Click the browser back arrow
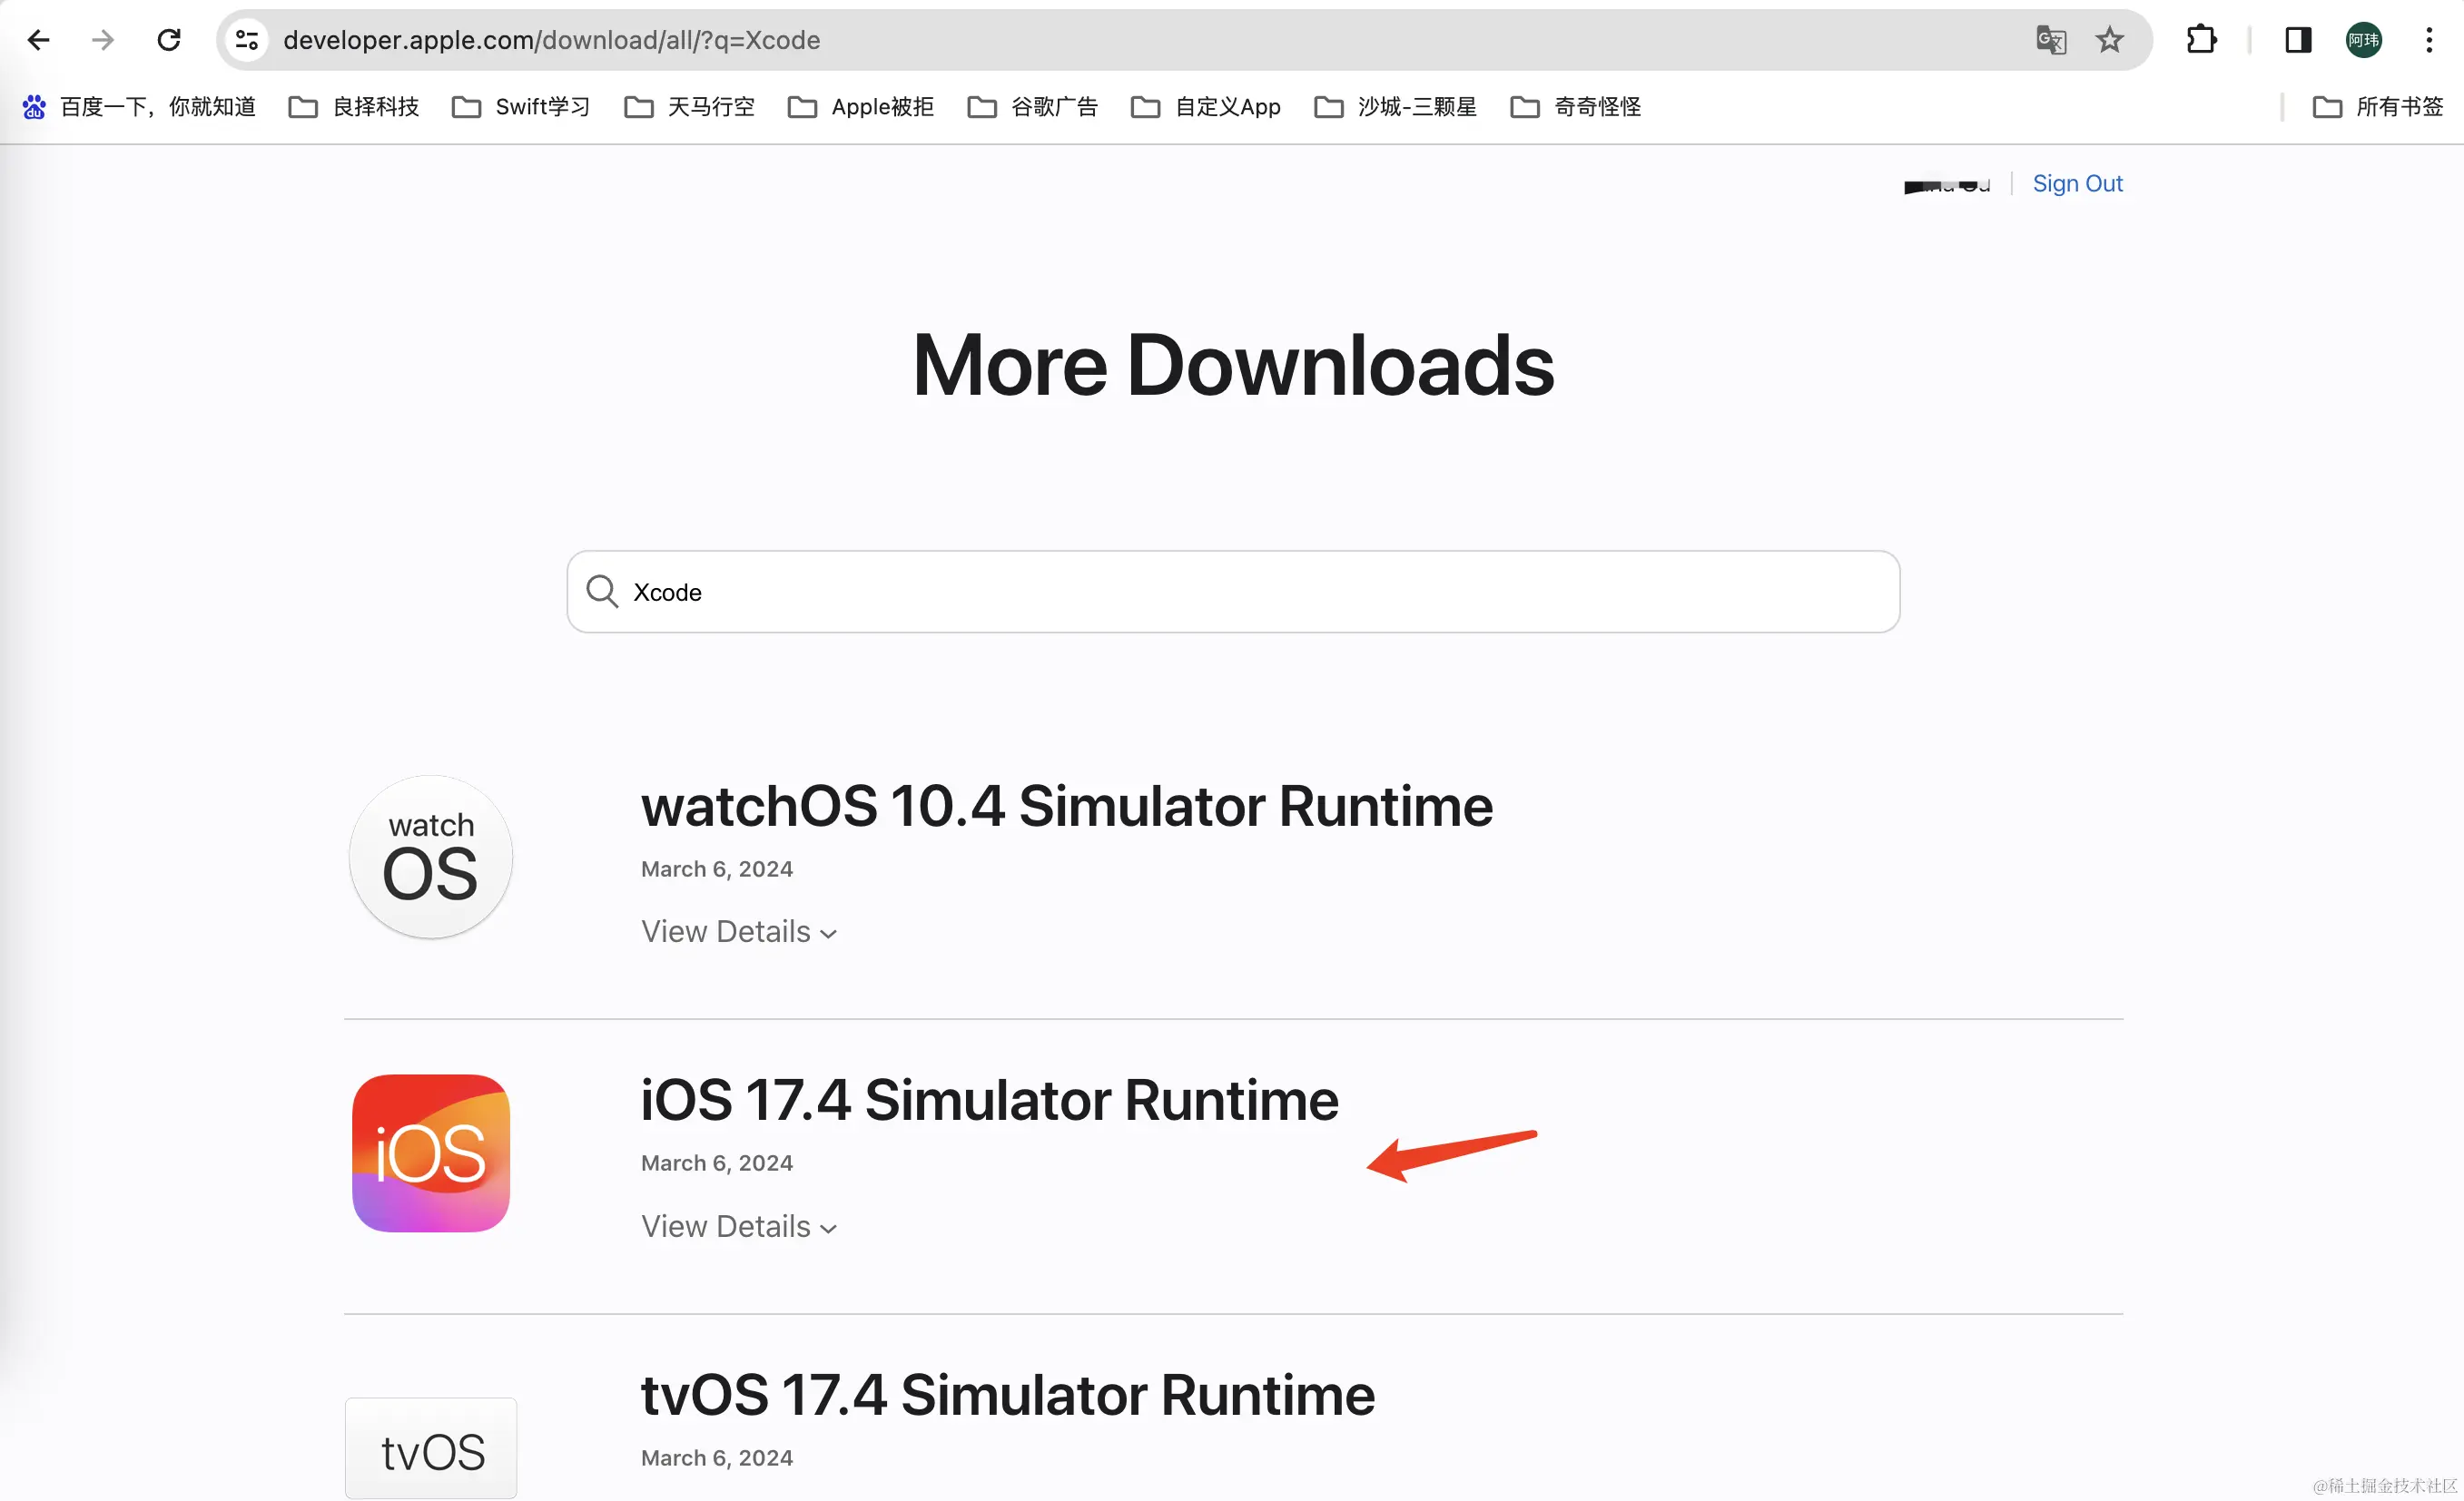 coord(38,40)
